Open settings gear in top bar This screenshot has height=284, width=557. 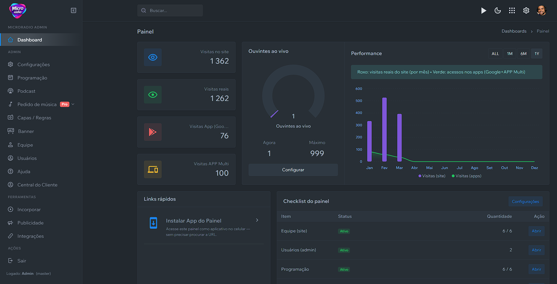(526, 10)
